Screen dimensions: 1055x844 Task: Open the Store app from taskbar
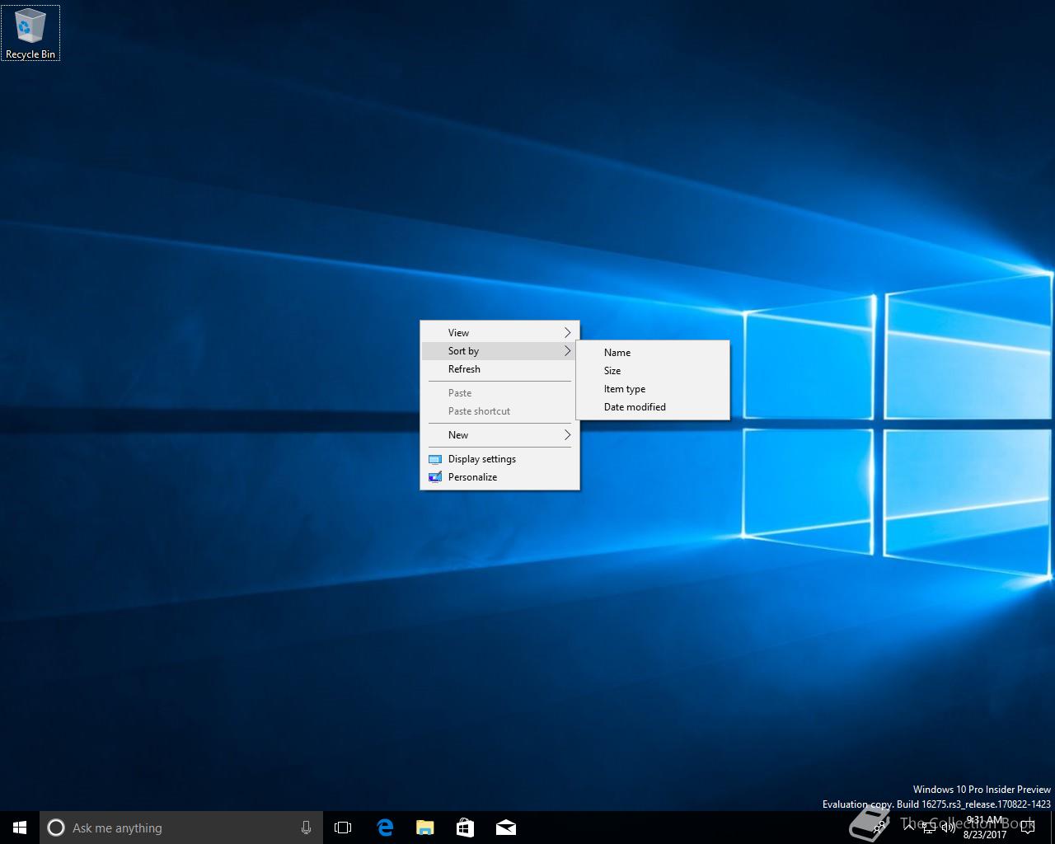coord(465,828)
